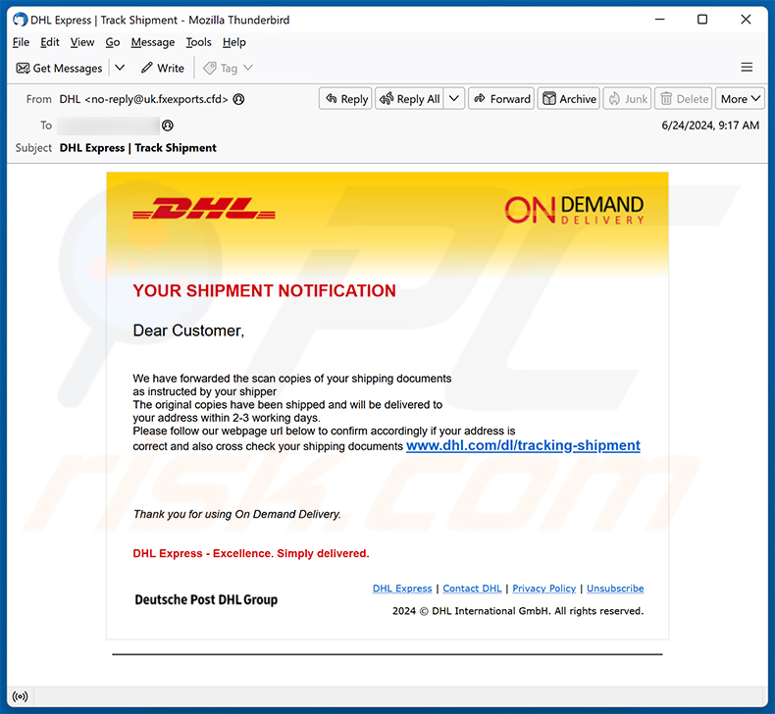The image size is (775, 714).
Task: Click the www.dhl.com tracking-shipment link
Action: coord(523,445)
